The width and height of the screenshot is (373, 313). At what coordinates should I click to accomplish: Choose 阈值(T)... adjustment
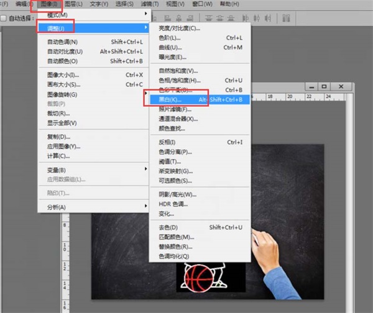[200, 161]
